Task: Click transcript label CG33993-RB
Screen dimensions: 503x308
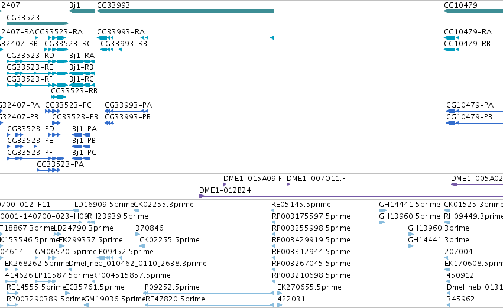Action: pos(124,43)
